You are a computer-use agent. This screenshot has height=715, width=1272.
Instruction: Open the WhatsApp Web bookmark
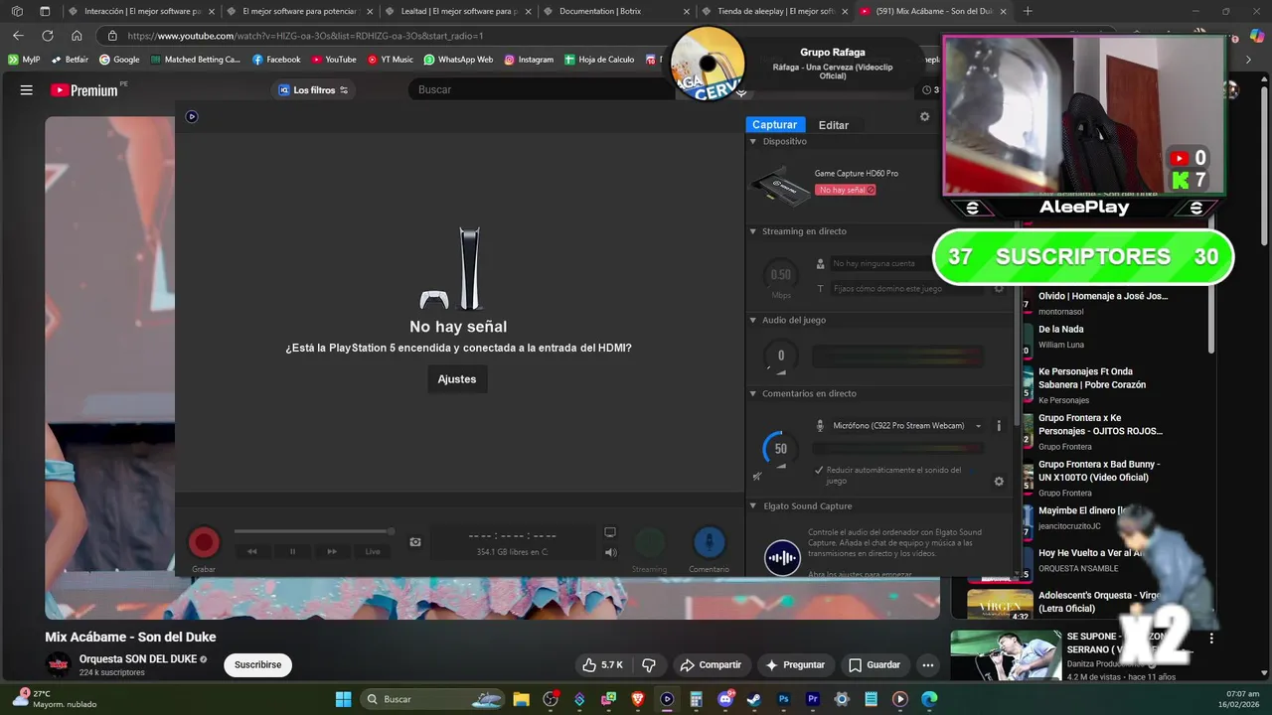[458, 60]
